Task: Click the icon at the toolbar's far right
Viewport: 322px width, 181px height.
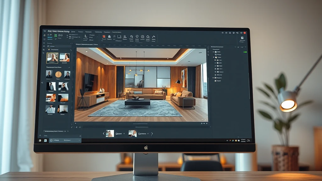Action: [x=242, y=38]
